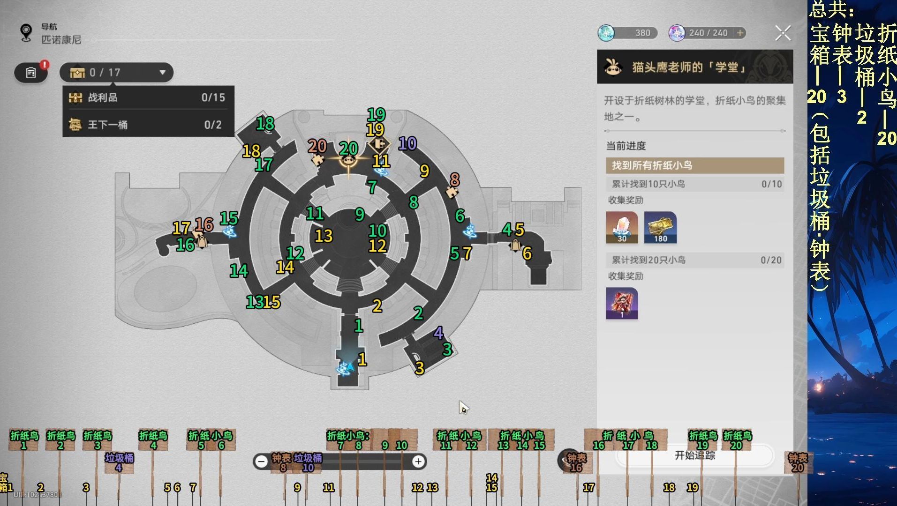The height and width of the screenshot is (506, 897).
Task: Teleport to the west corridor space anchor
Action: click(x=229, y=231)
